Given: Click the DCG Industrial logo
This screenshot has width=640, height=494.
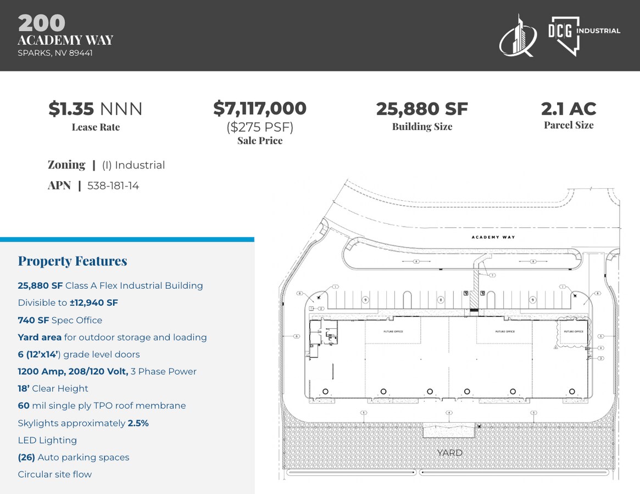Looking at the screenshot, I should click(x=584, y=36).
